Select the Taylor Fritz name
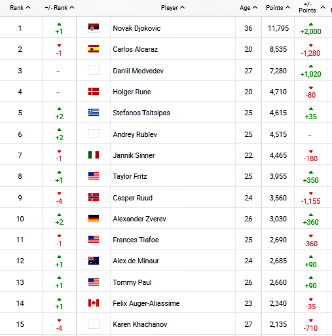The width and height of the screenshot is (332, 336). (x=130, y=176)
